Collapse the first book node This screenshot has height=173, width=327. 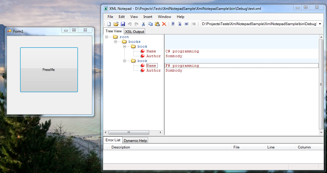click(x=124, y=46)
